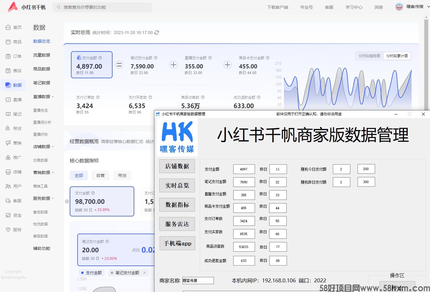
Task: Click help icon beside 商品卡支付金额
Action: point(268,58)
